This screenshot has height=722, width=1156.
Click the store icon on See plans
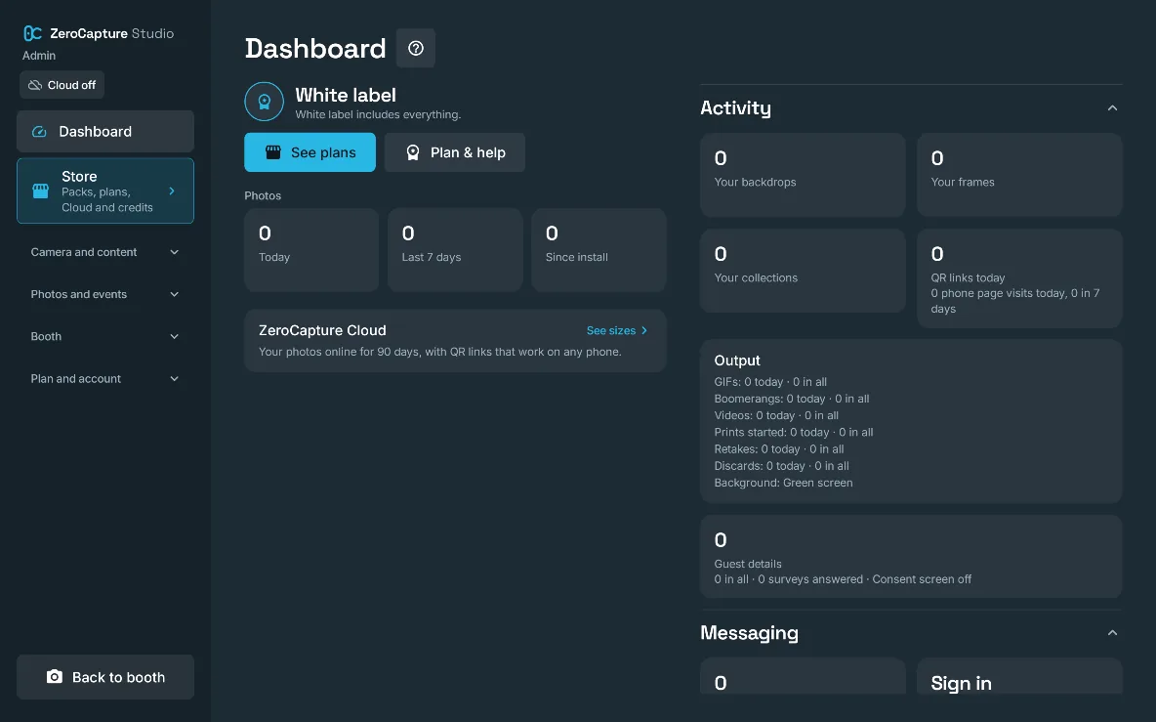pos(272,151)
